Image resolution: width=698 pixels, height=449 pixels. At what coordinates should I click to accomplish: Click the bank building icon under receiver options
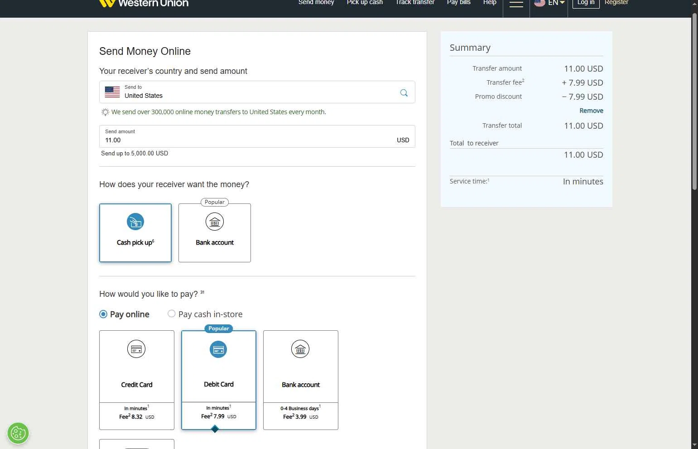[x=215, y=222]
